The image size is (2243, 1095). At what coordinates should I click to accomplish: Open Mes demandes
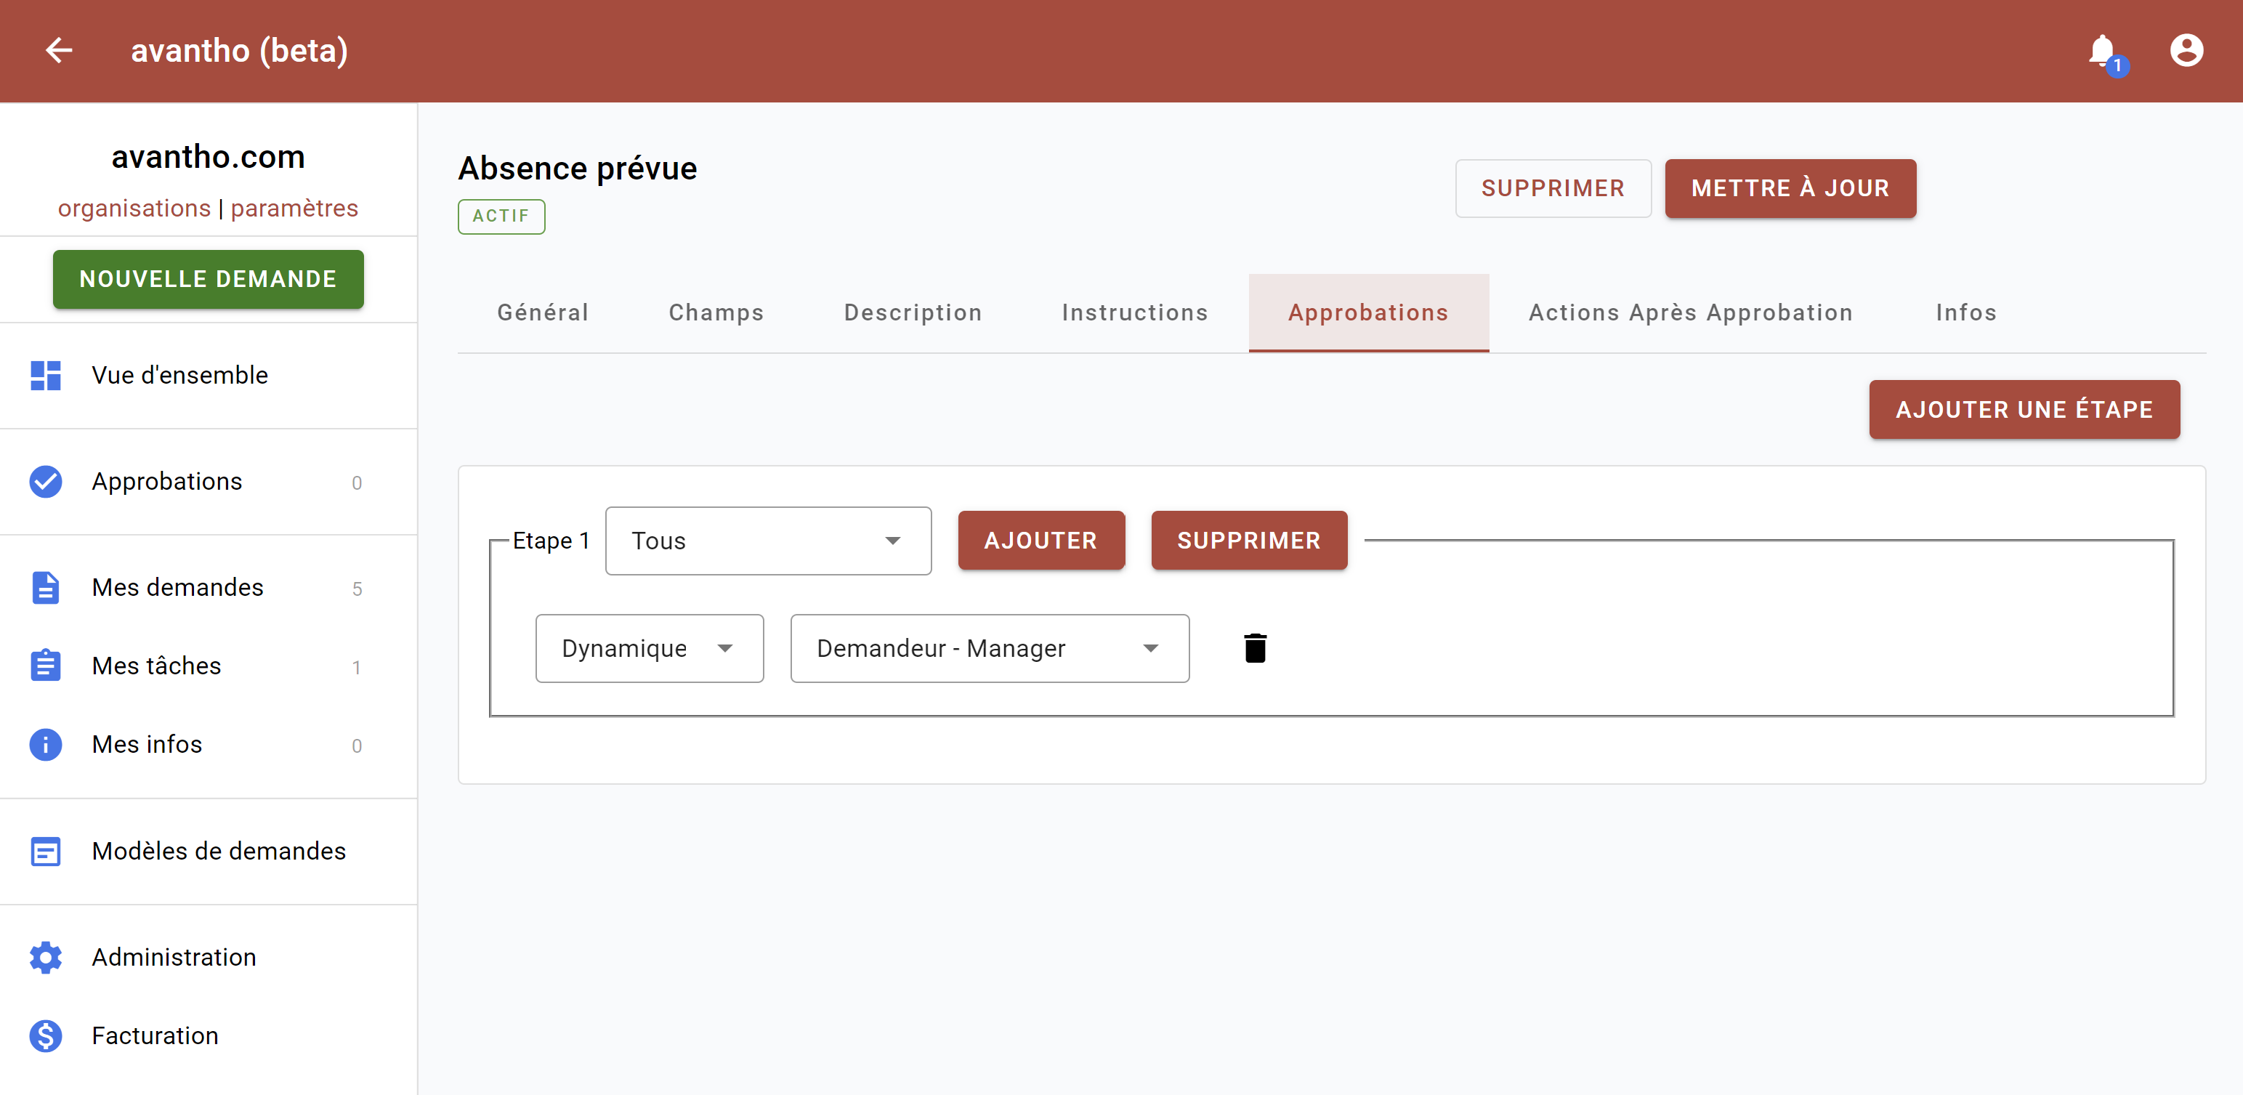[x=209, y=588]
